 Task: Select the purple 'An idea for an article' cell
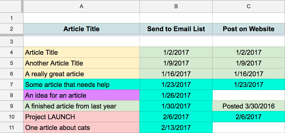tap(82, 95)
